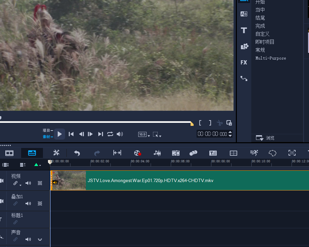
Task: Select the 即时项目 category in library list
Action: pos(265,42)
